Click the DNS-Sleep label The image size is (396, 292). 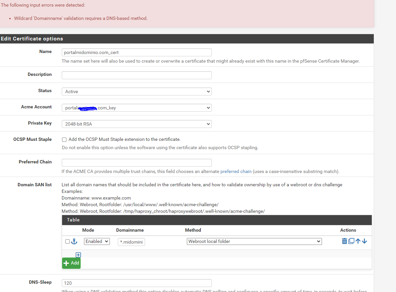point(40,282)
